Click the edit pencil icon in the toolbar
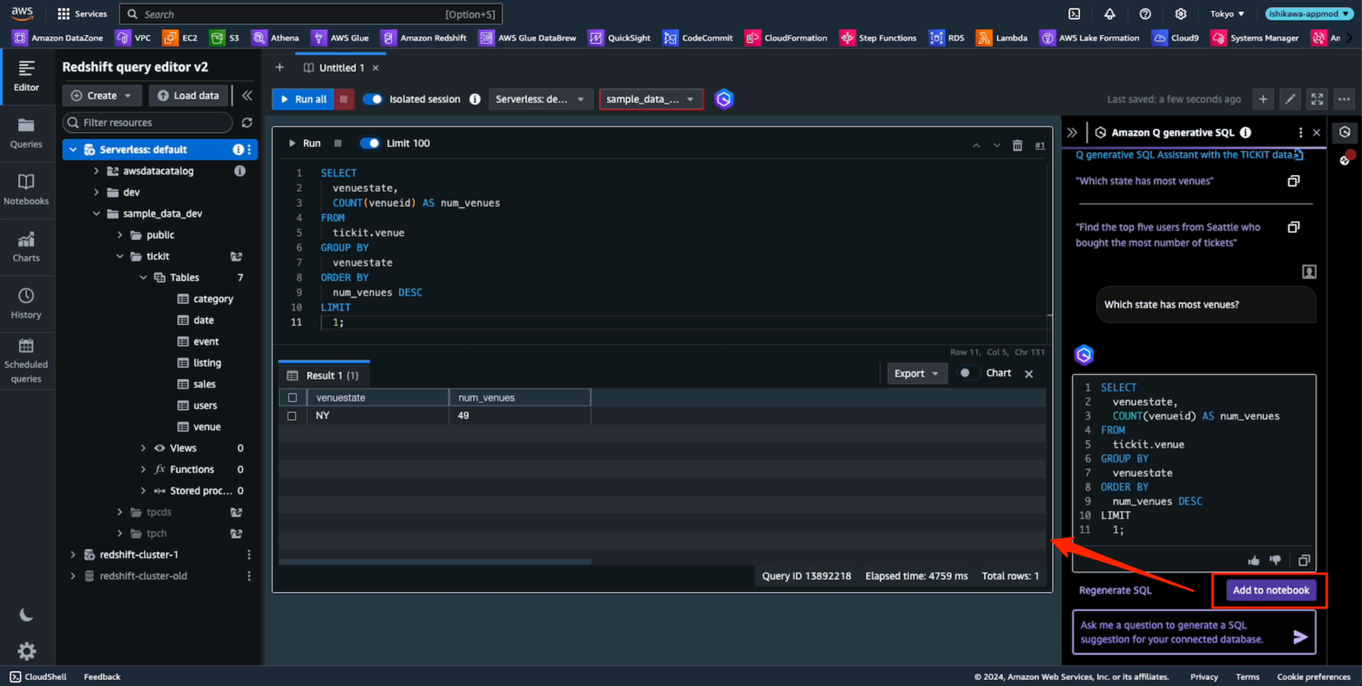This screenshot has height=686, width=1362. coord(1290,99)
